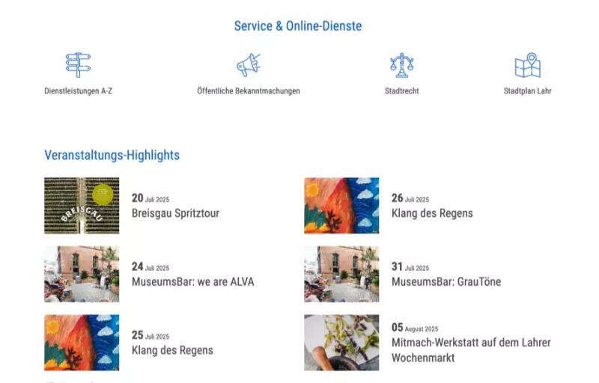Click the 26 Juli 2025 date
The width and height of the screenshot is (599, 383).
pyautogui.click(x=410, y=198)
